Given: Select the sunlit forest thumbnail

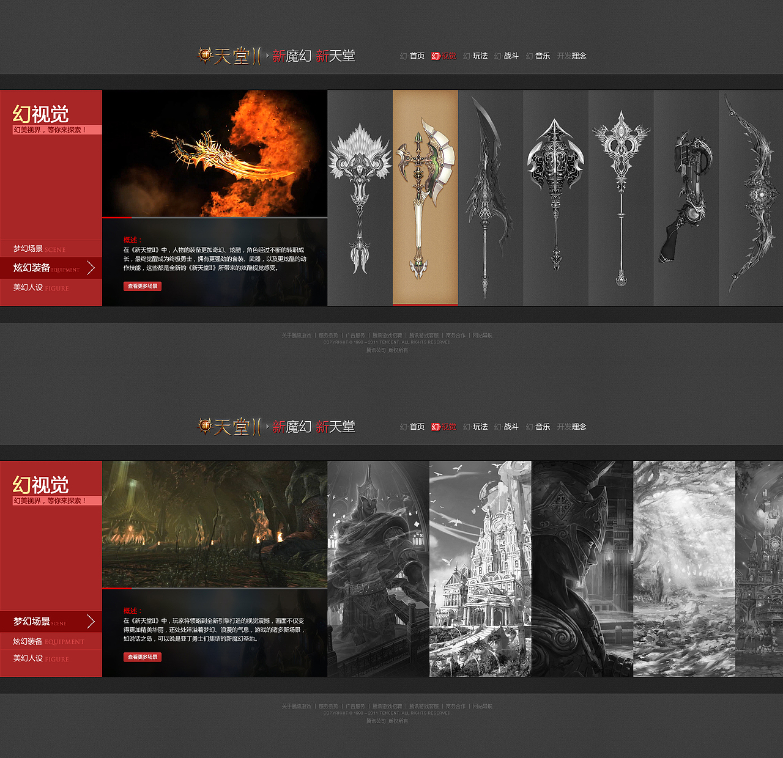Looking at the screenshot, I should point(684,568).
